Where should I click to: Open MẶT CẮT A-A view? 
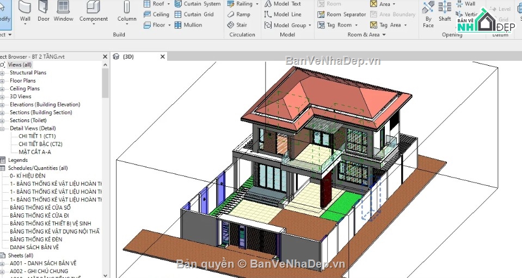pos(35,152)
